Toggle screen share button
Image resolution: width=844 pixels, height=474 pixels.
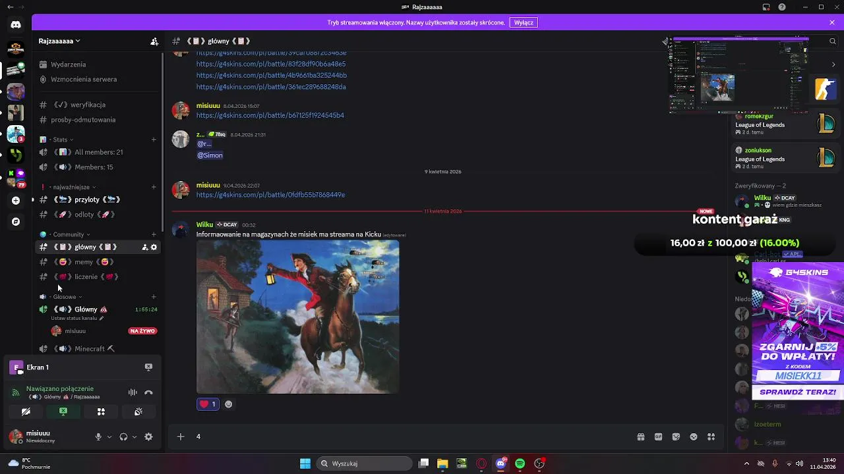tap(63, 411)
